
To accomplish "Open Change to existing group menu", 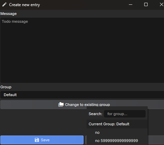I will tap(82, 105).
